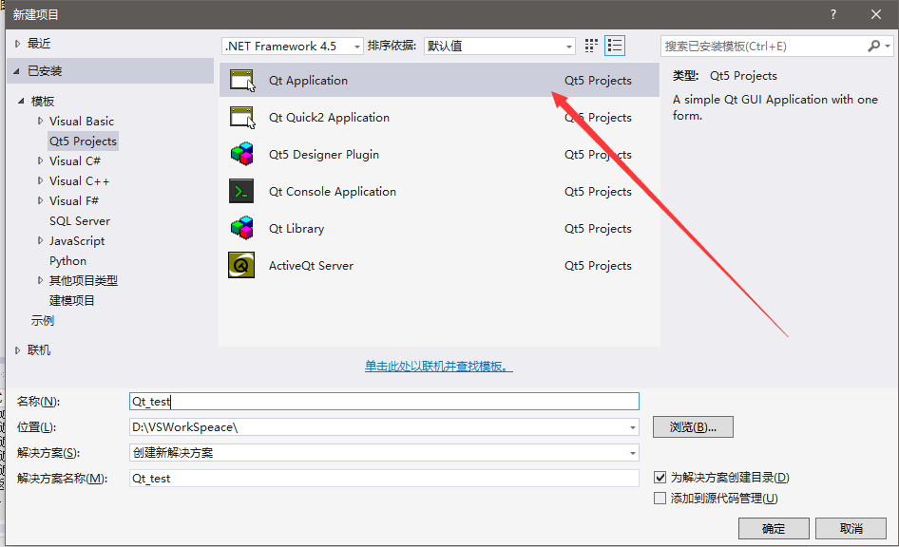The width and height of the screenshot is (899, 547).
Task: Click Qt5 Designer Plugin name text
Action: coord(324,155)
